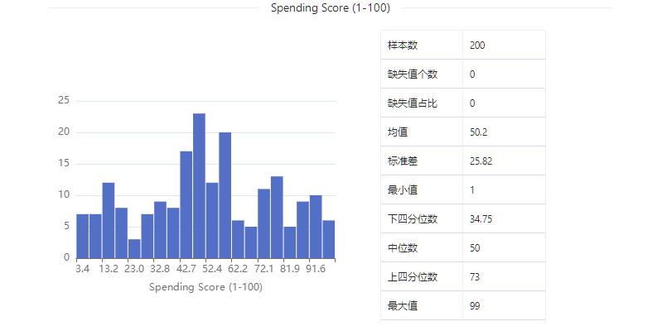Click the '最小值' row label
662x326 pixels.
pyautogui.click(x=403, y=190)
